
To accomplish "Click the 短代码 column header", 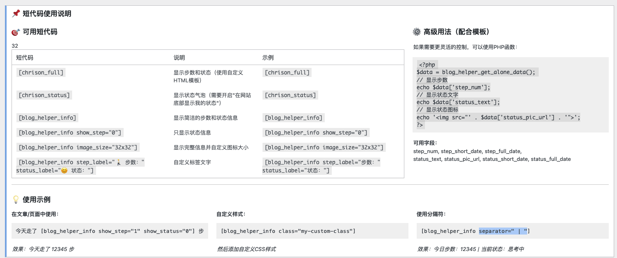I will click(x=25, y=58).
